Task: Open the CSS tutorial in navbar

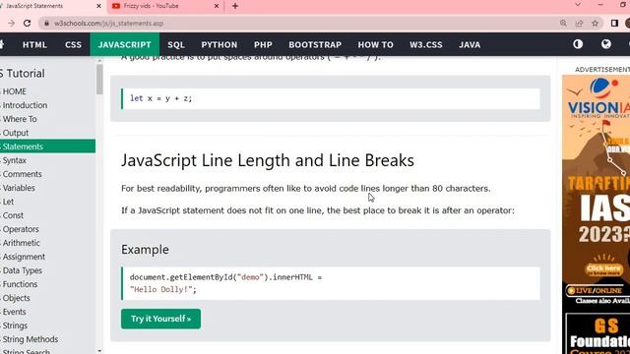Action: [73, 44]
